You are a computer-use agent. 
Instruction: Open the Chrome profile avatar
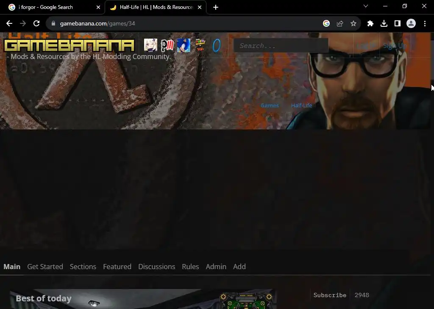pos(411,23)
